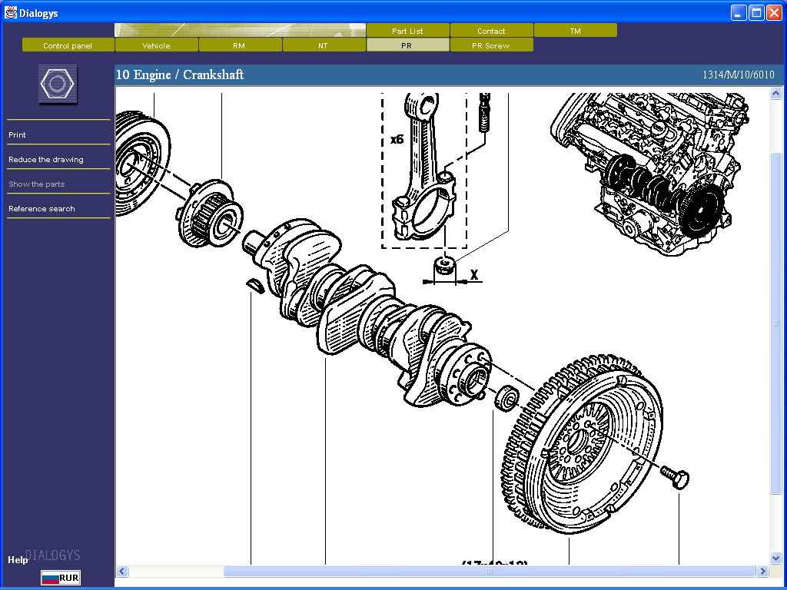Click the woodruff key part in drawing
787x590 pixels.
coord(255,286)
